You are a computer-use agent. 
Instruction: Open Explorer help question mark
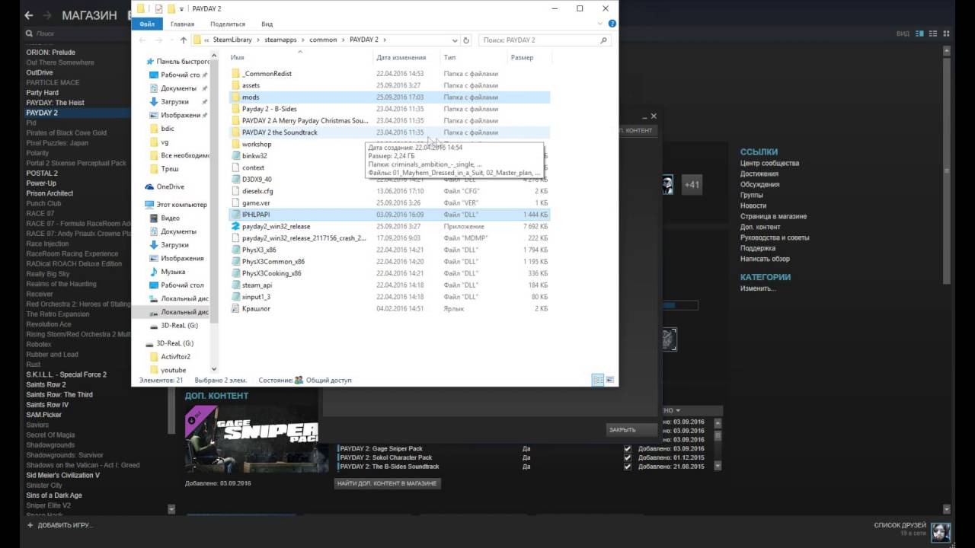coord(612,24)
